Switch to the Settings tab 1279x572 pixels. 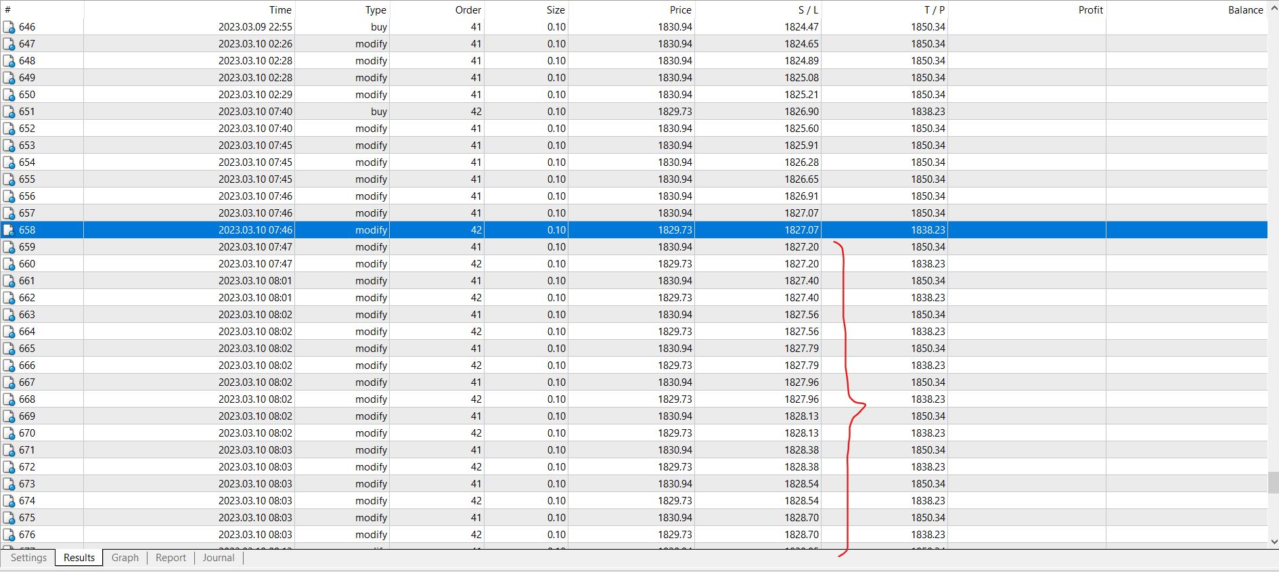(x=28, y=558)
